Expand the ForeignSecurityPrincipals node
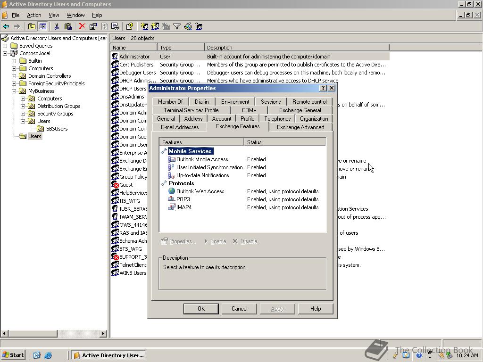483x362 pixels. pyautogui.click(x=14, y=83)
